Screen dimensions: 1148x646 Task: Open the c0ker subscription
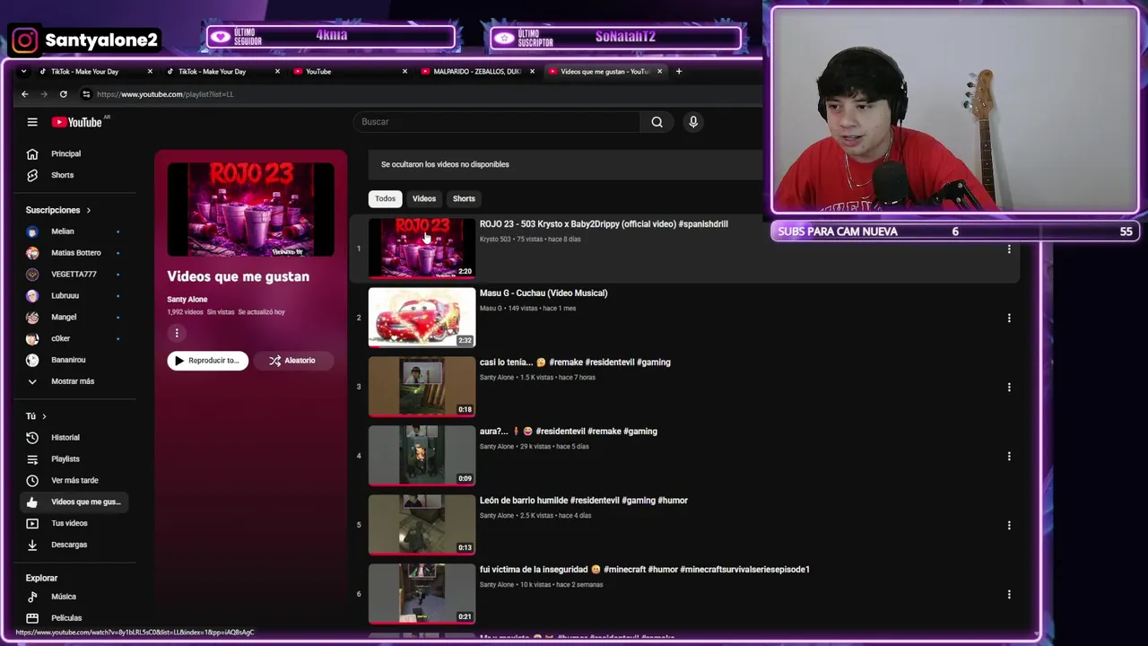76,338
